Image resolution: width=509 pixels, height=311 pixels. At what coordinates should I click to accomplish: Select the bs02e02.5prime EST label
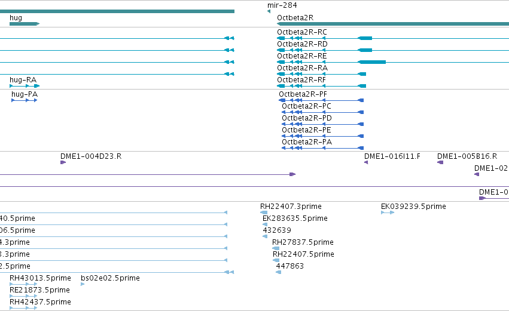111,279
